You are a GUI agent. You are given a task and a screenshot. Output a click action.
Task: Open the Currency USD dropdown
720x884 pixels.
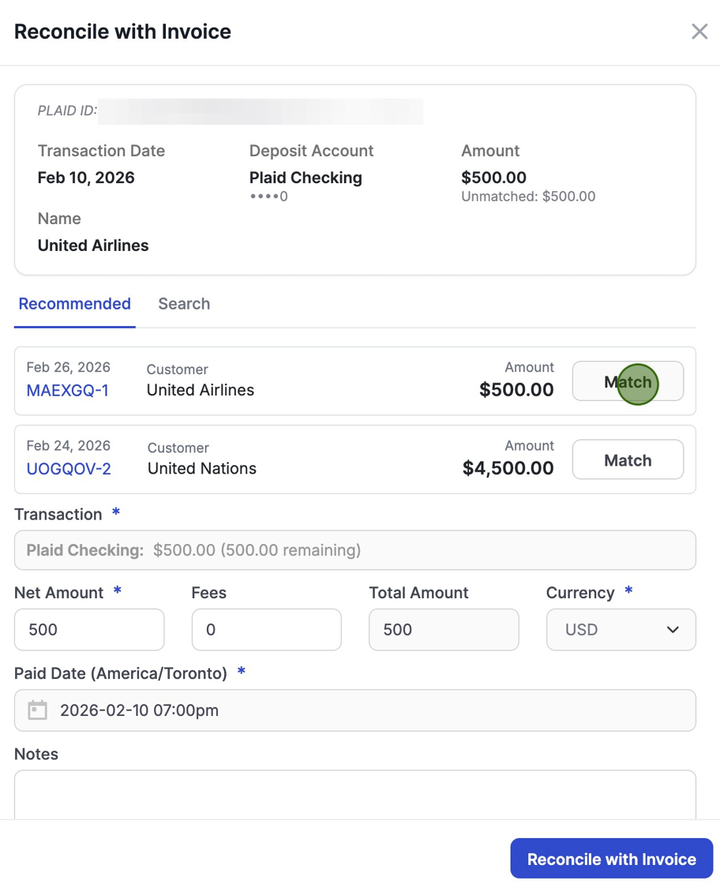pyautogui.click(x=621, y=630)
